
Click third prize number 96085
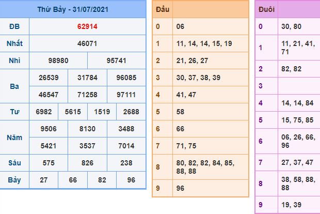126,78
